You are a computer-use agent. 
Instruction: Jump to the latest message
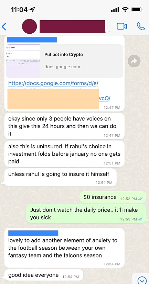142,280
